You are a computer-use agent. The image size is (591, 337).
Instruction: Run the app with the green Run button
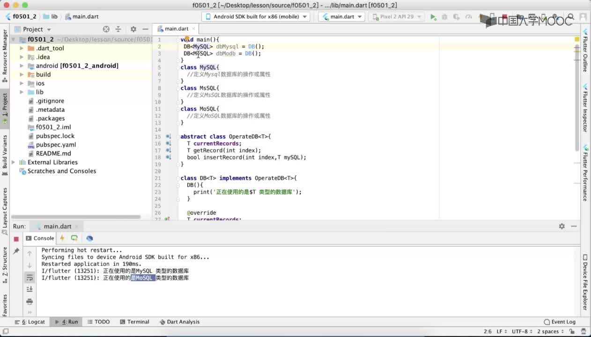[x=433, y=17]
